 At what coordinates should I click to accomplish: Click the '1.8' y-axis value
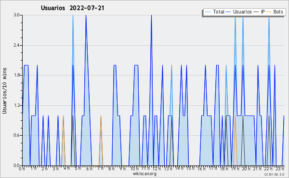pos(16,75)
